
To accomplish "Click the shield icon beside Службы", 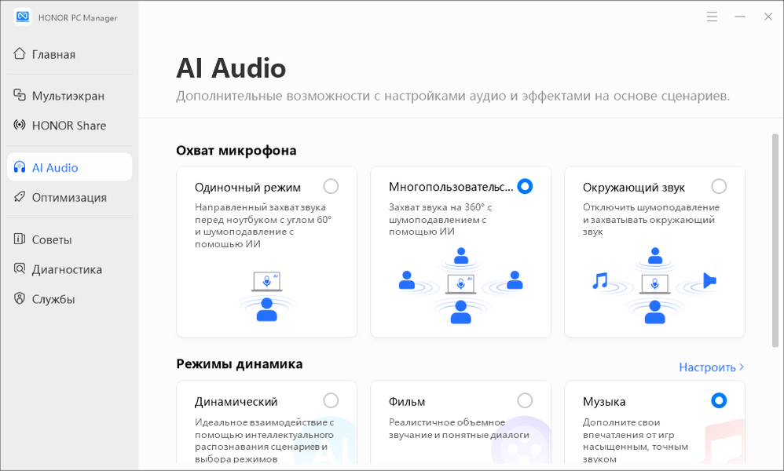I will pos(20,298).
